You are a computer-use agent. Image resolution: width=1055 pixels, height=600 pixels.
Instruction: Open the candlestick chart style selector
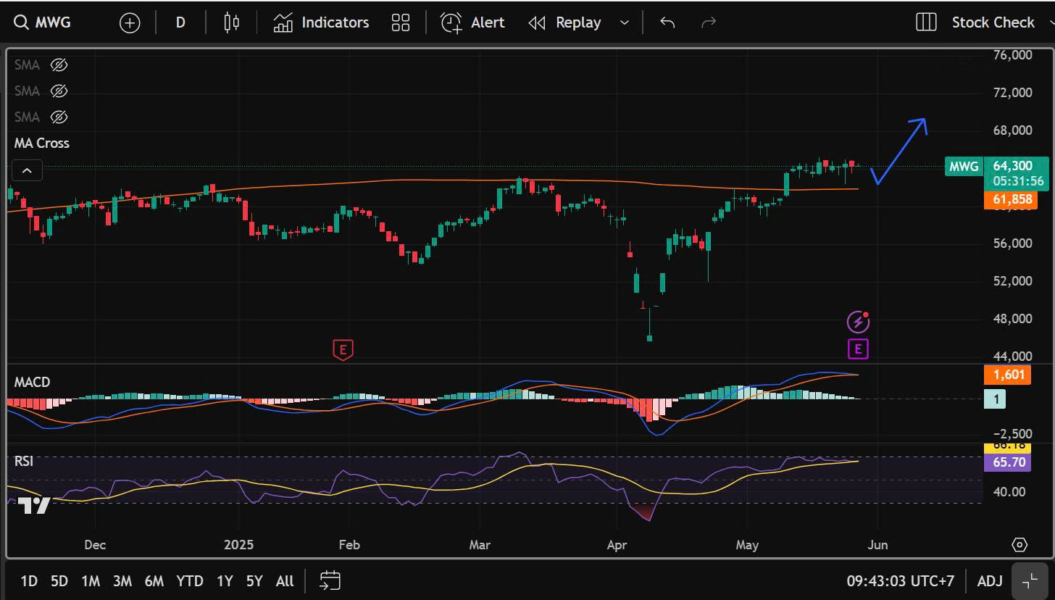[x=231, y=22]
